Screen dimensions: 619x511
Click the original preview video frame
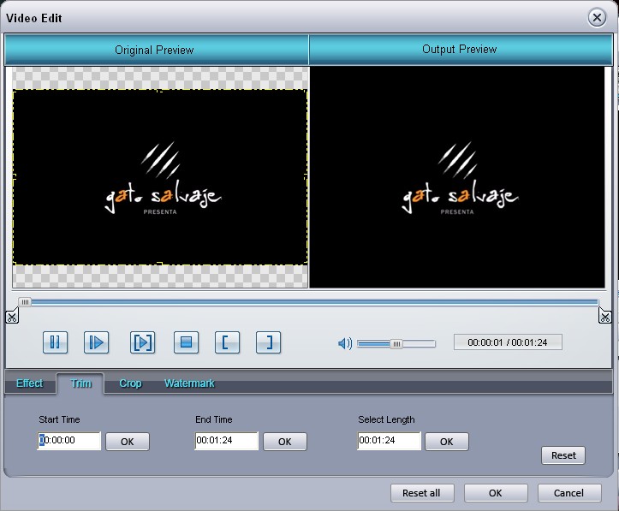160,177
